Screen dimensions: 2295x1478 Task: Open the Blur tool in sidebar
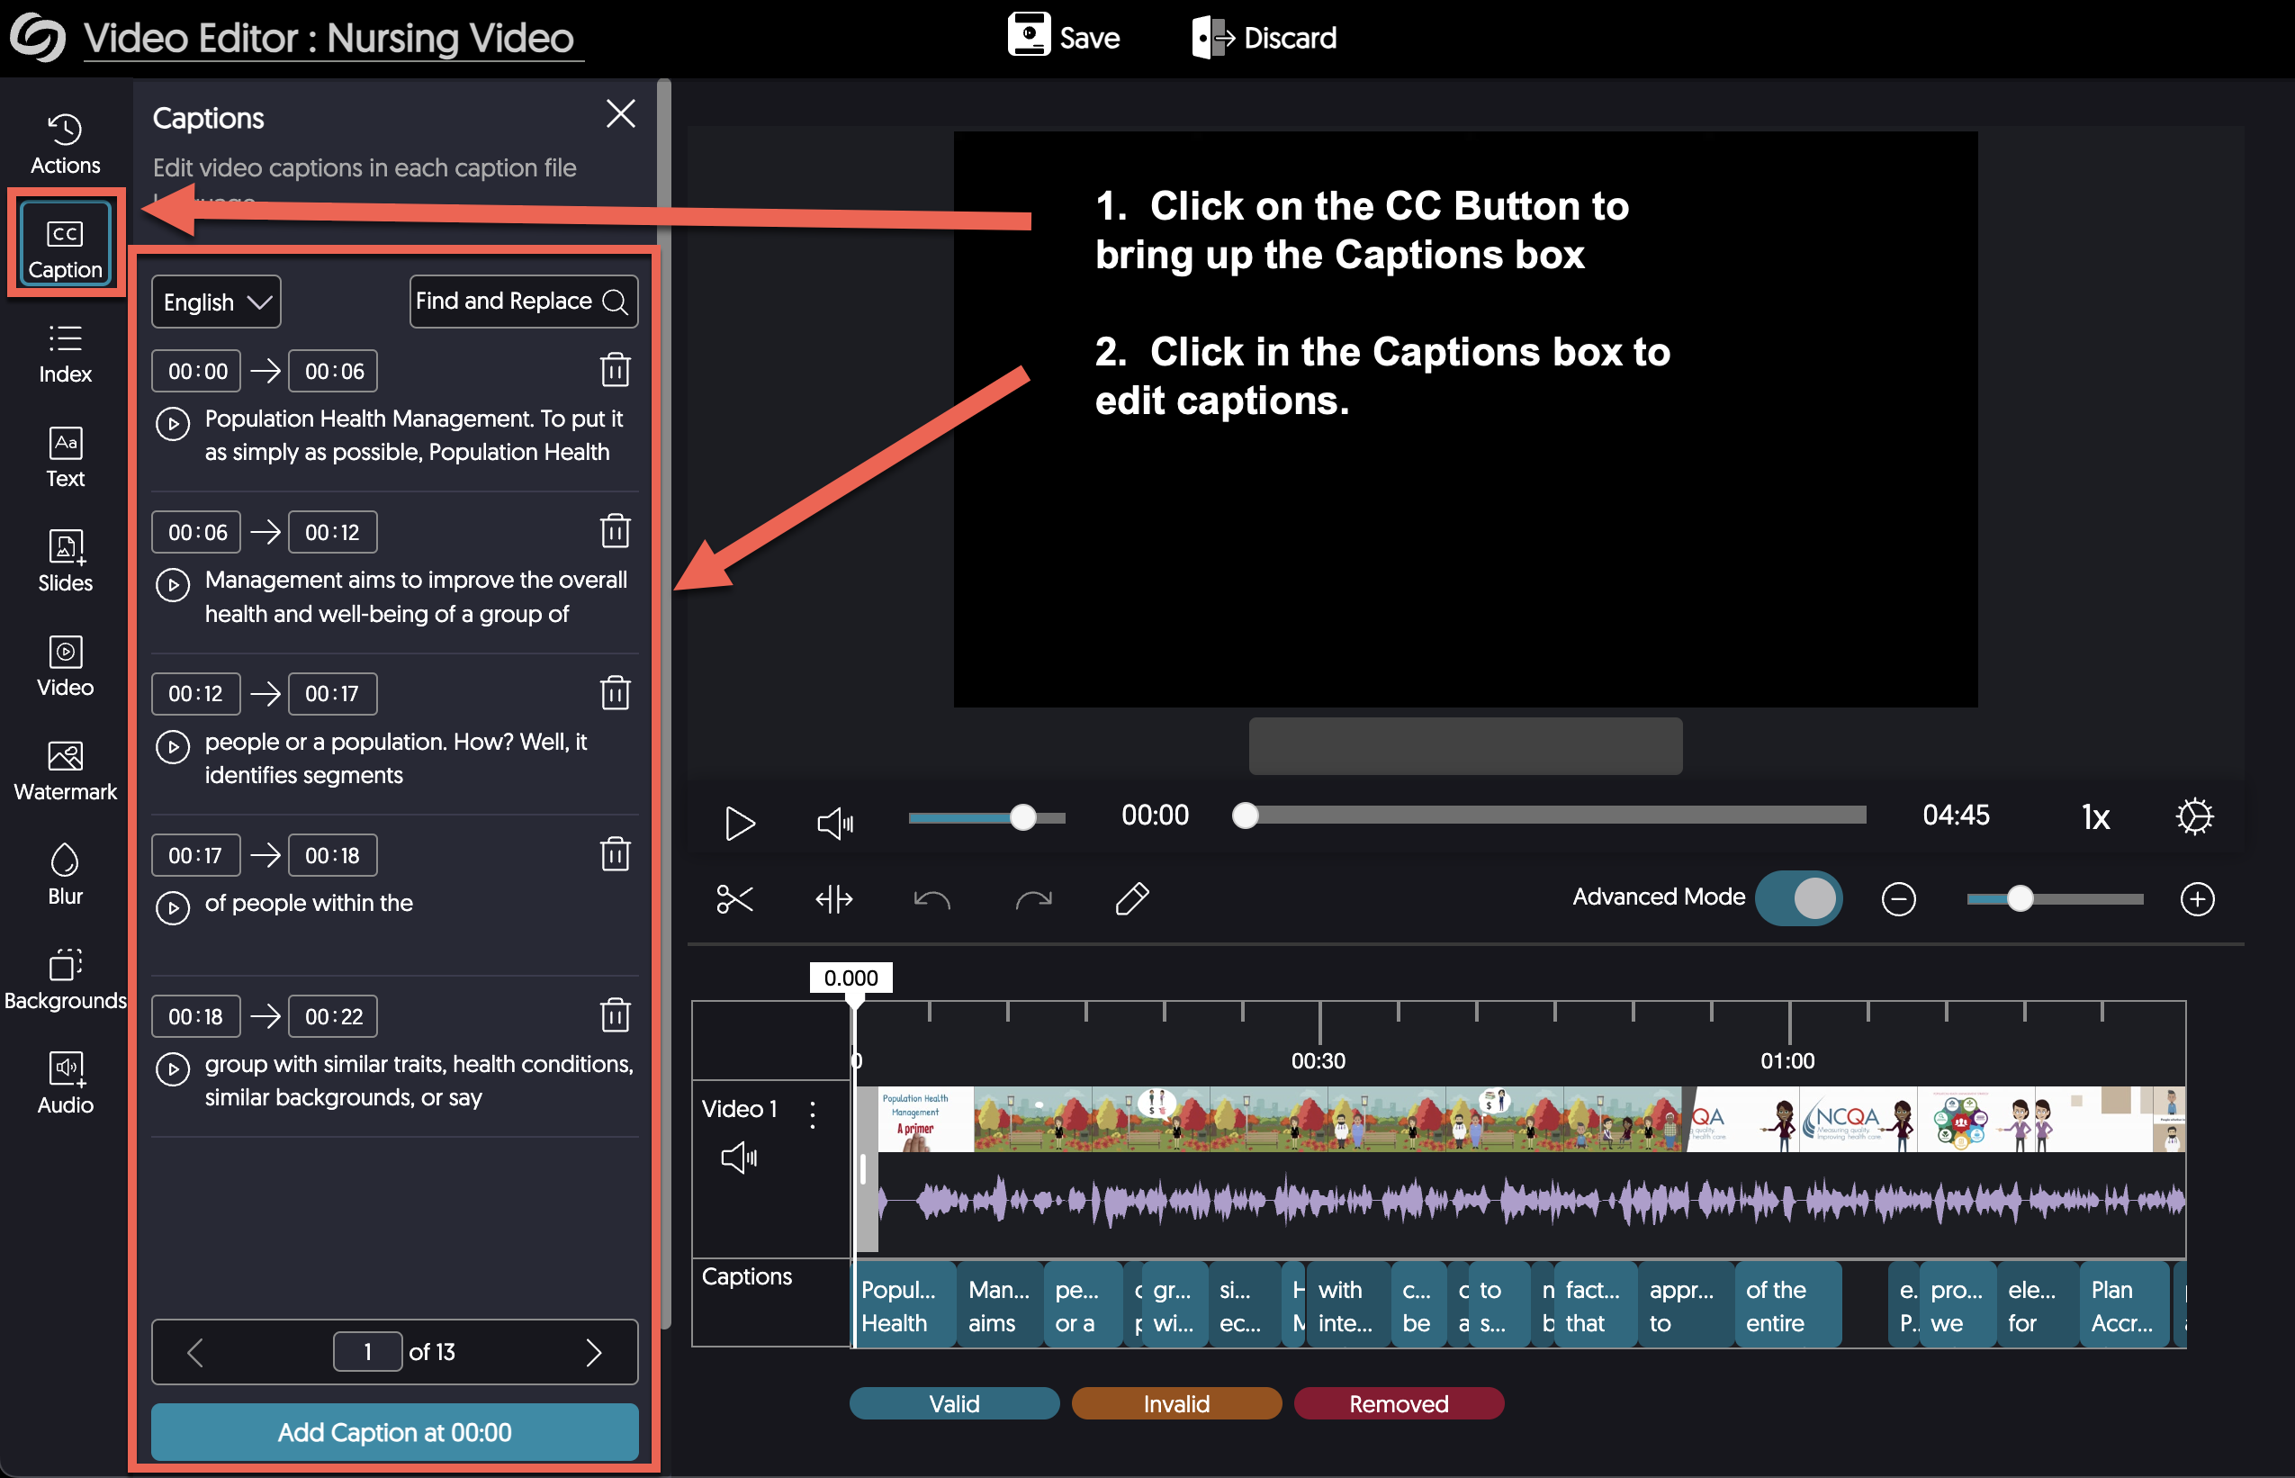point(65,873)
